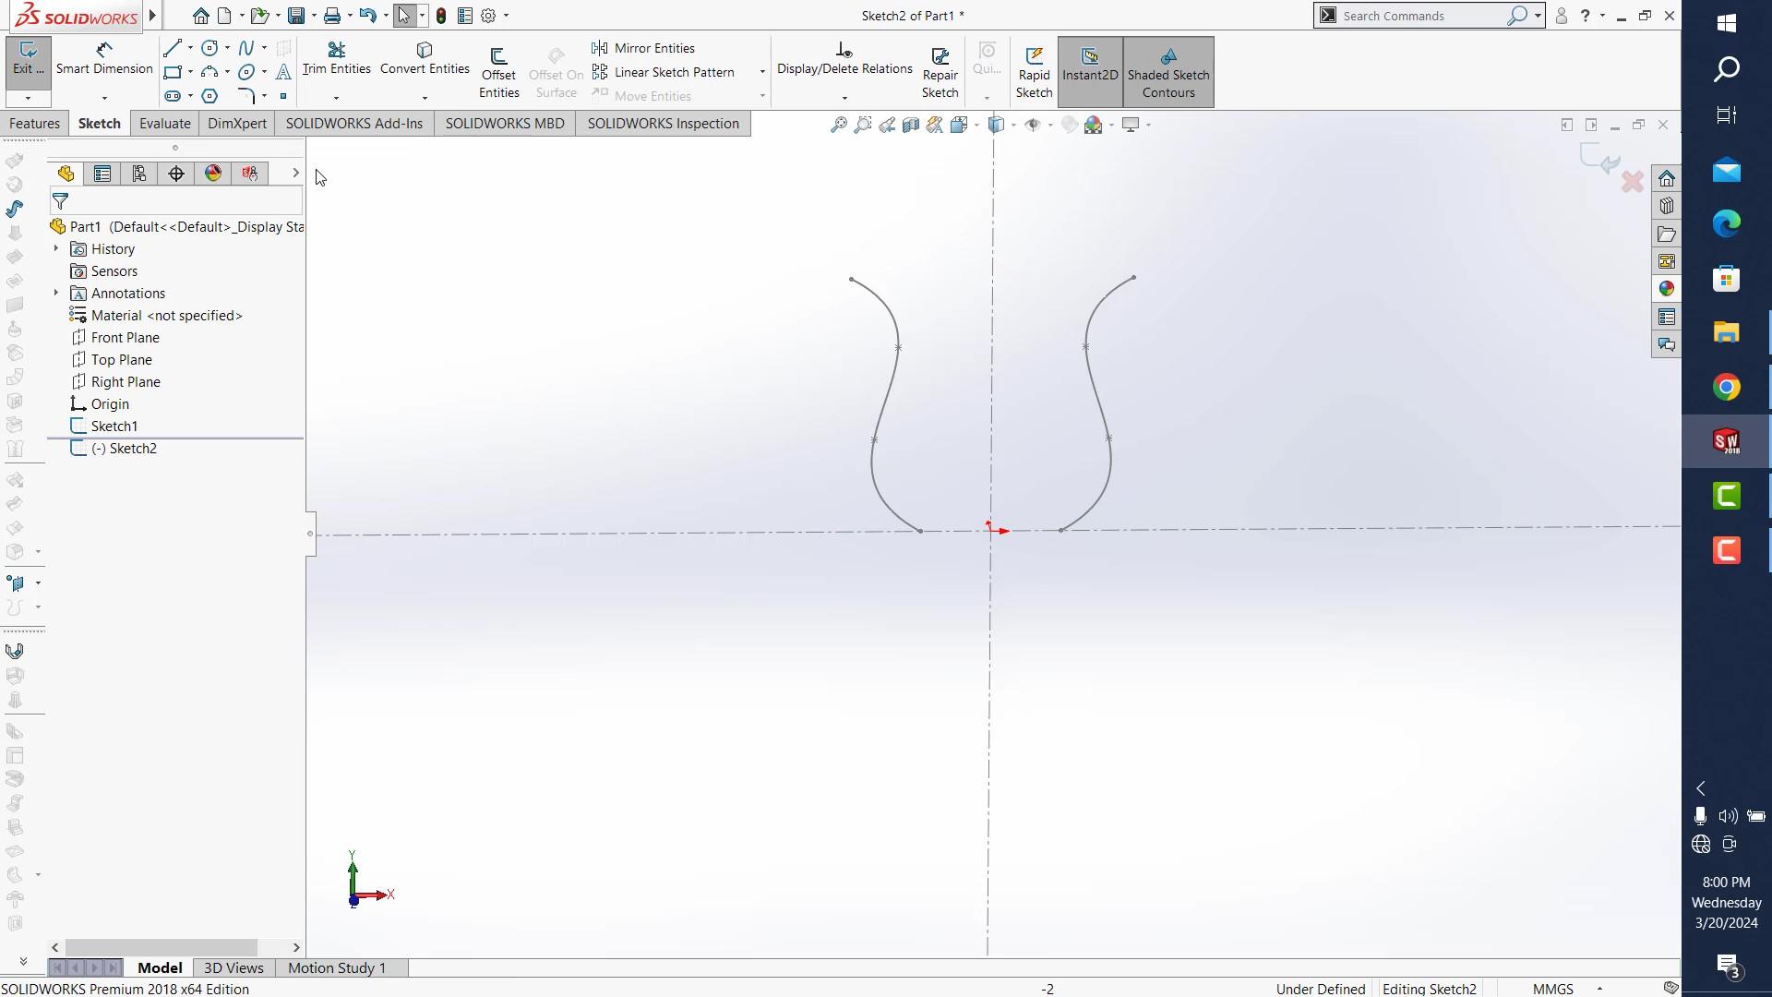Image resolution: width=1772 pixels, height=997 pixels.
Task: Open the Appearances color wheel pane
Action: coord(1666,289)
